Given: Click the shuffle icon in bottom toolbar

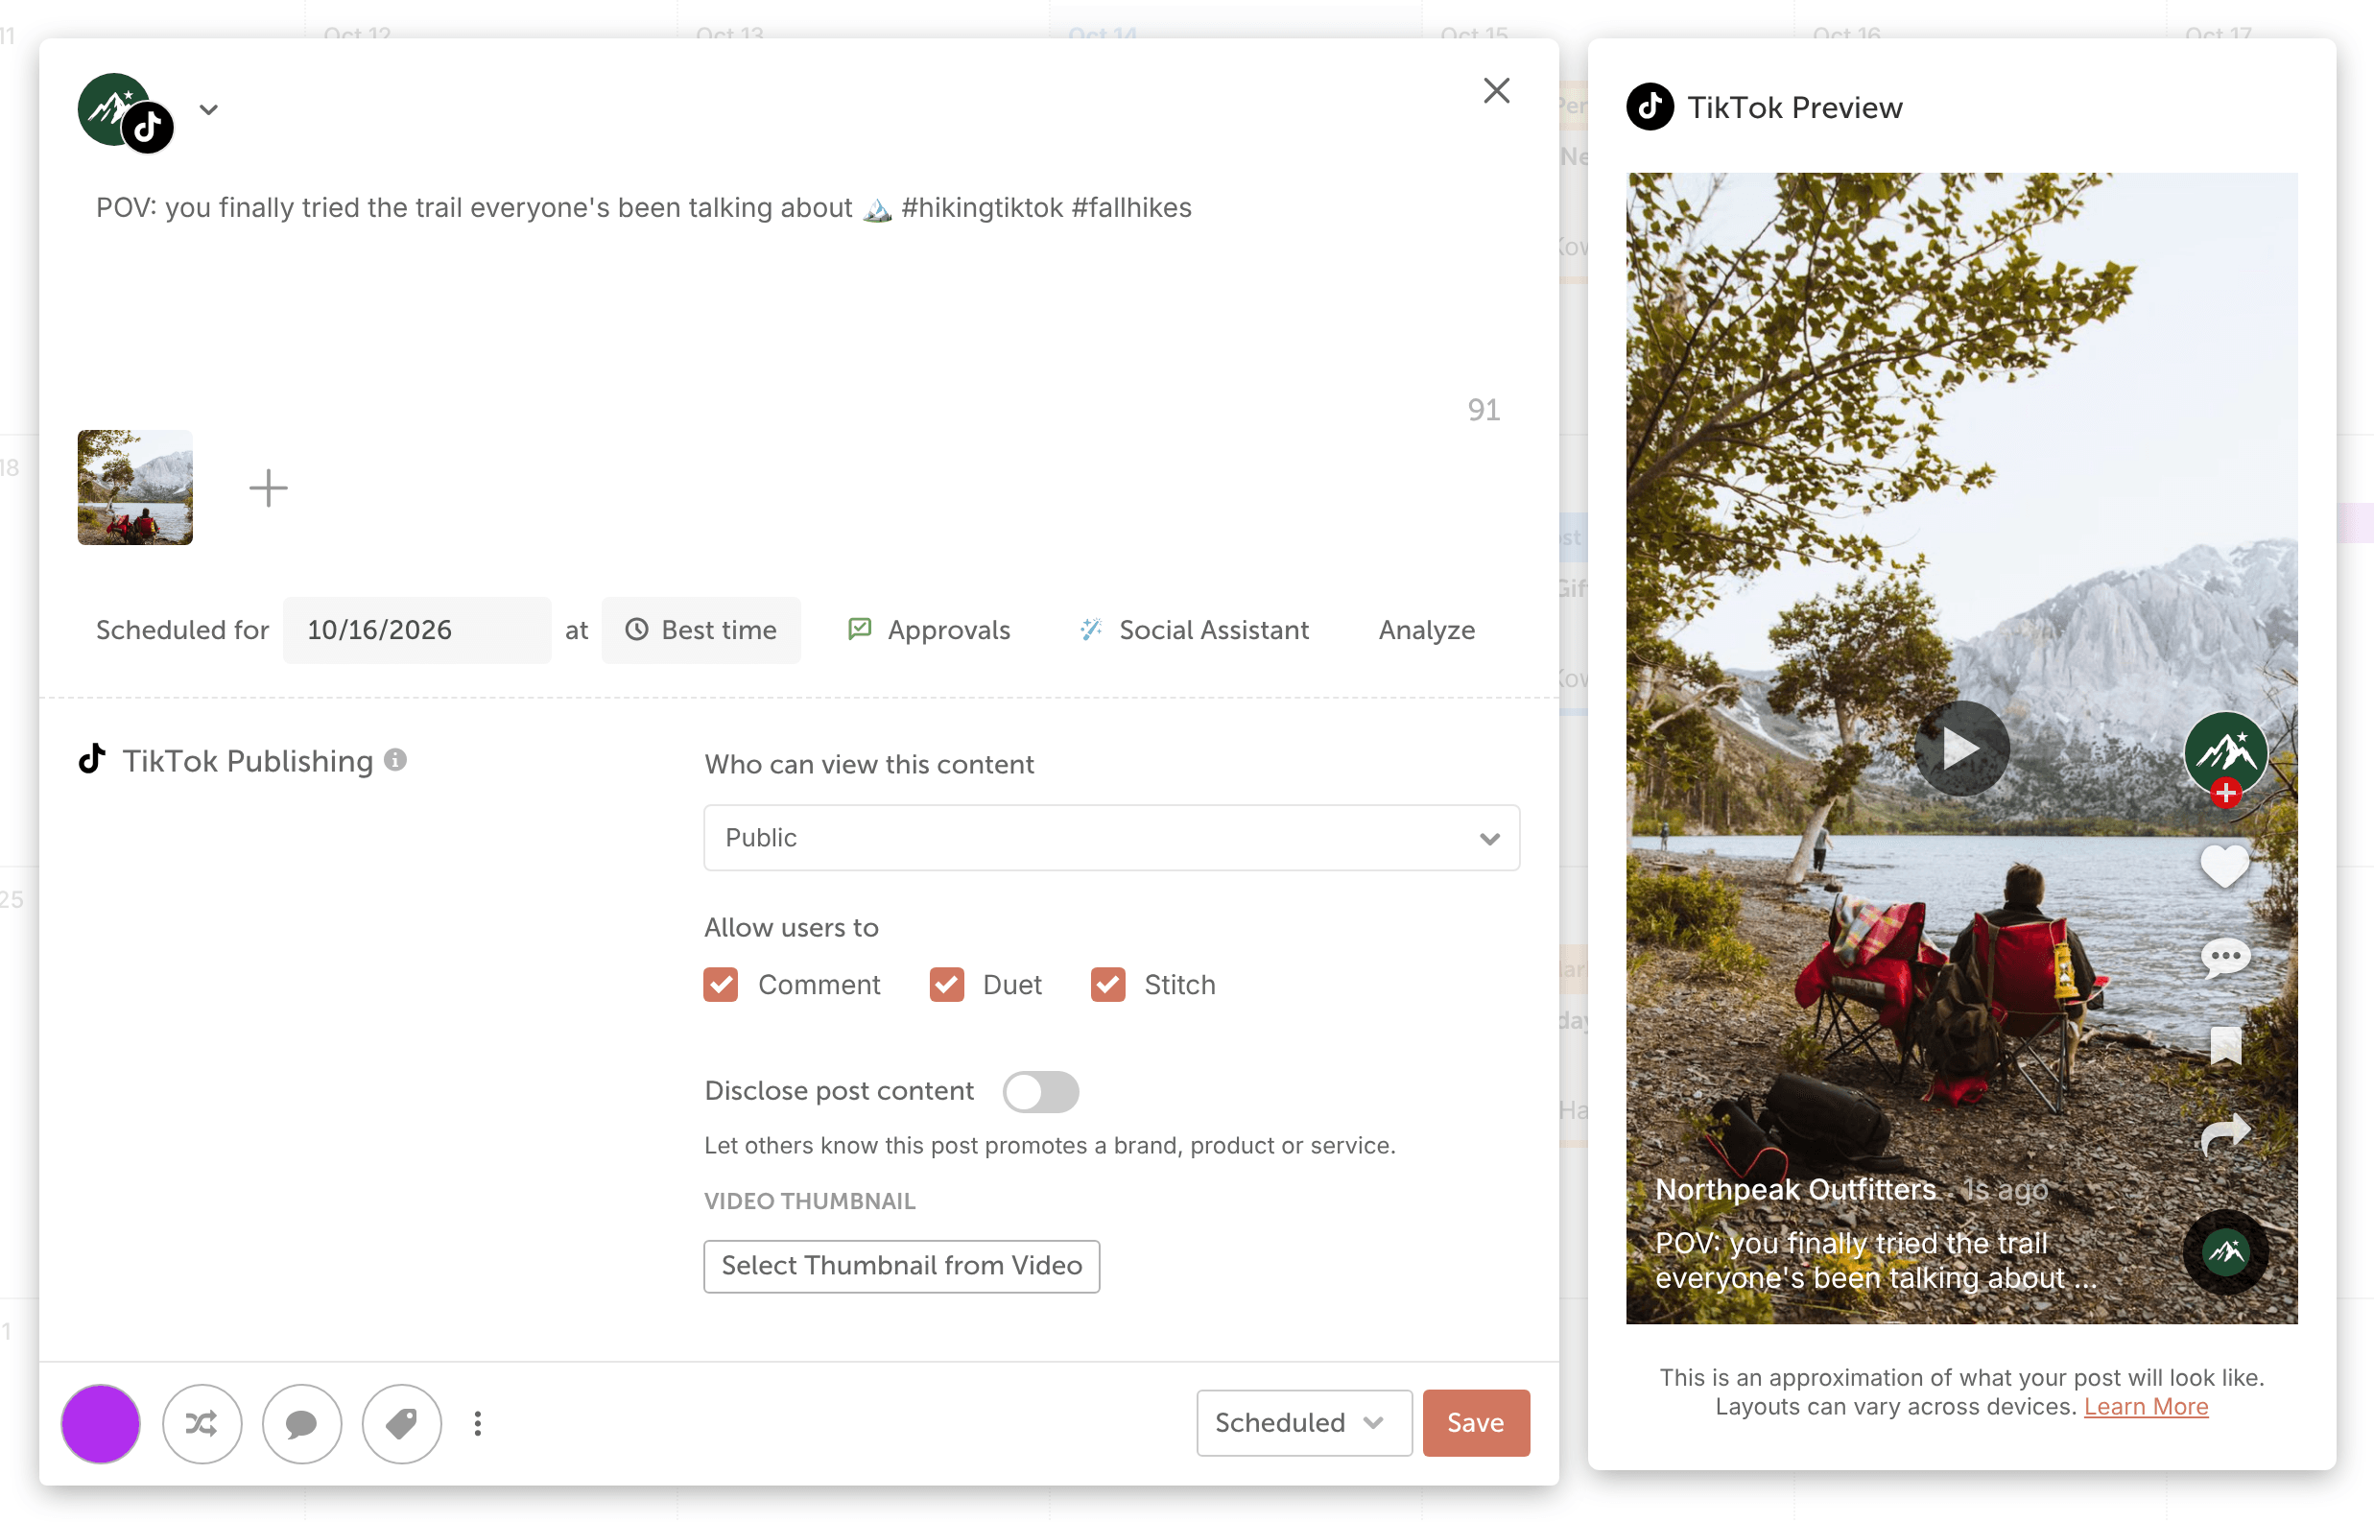Looking at the screenshot, I should point(202,1423).
